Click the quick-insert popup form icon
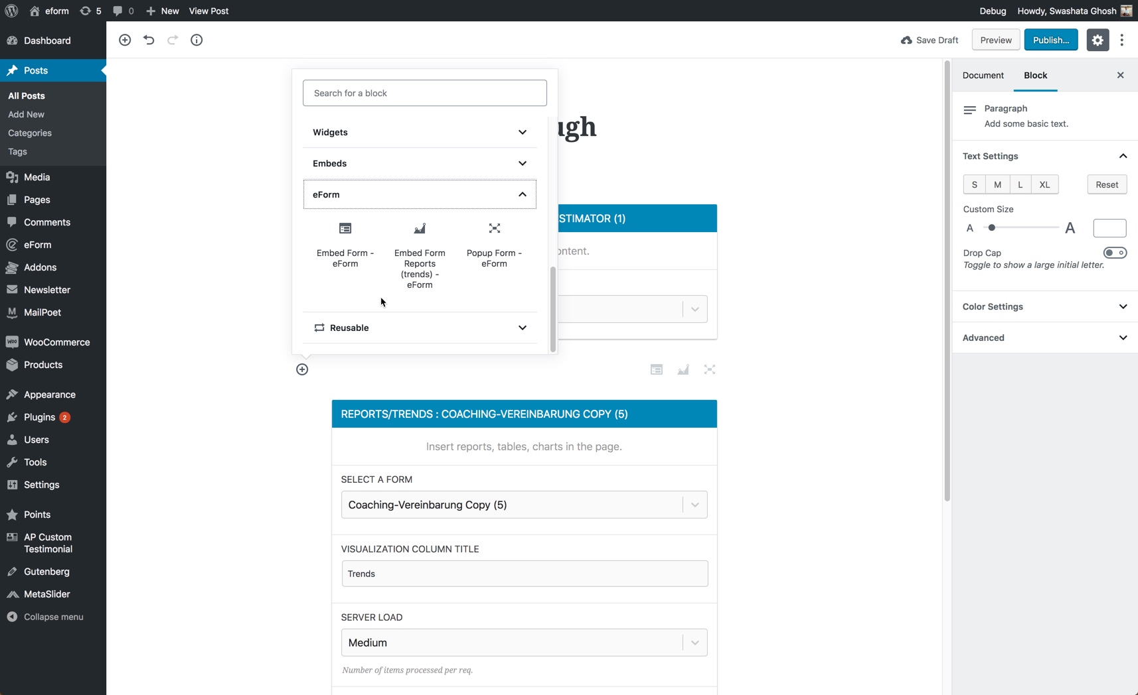Viewport: 1138px width, 695px height. point(710,369)
